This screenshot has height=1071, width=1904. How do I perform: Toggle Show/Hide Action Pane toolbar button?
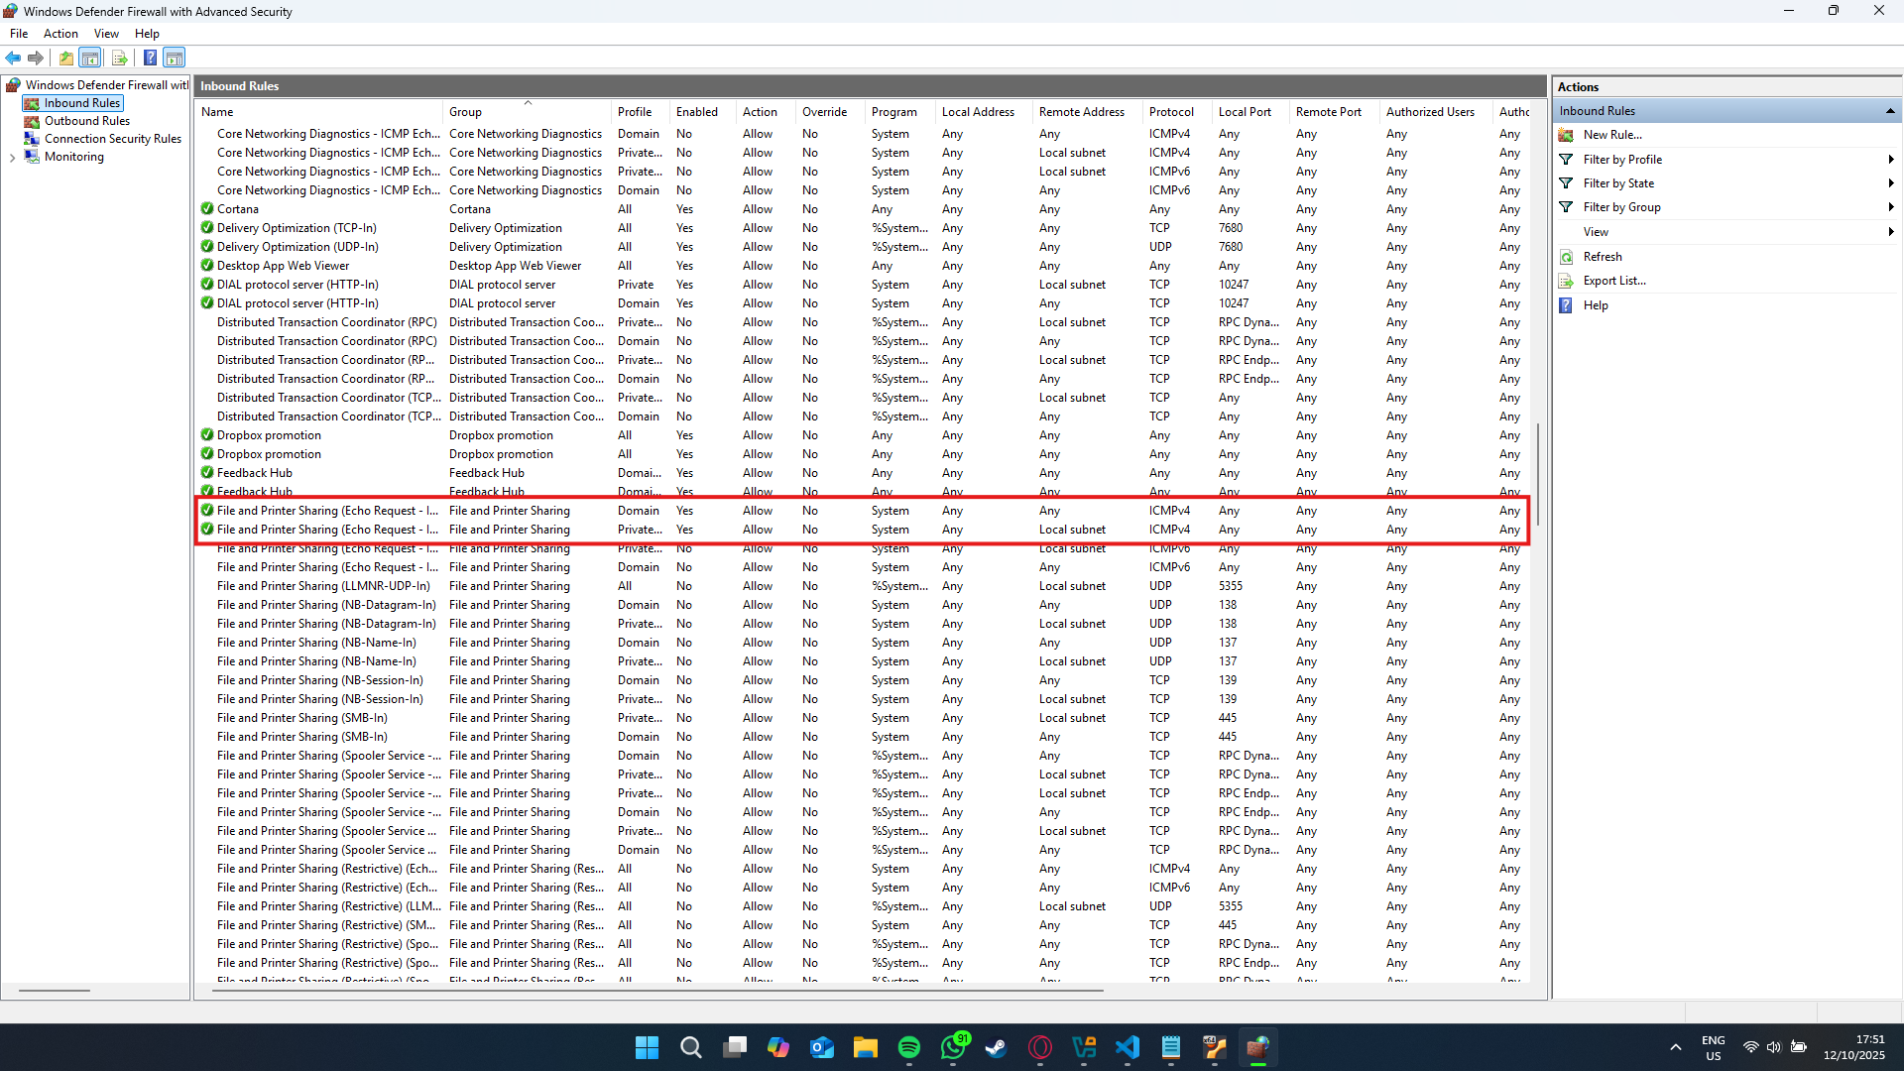pos(175,58)
